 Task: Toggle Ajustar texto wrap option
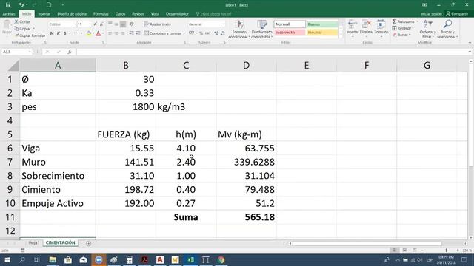(158, 24)
